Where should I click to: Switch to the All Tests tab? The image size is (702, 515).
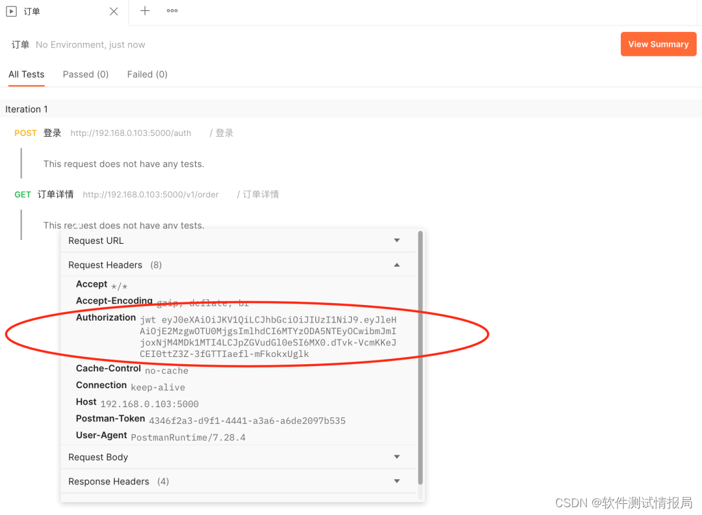tap(27, 74)
